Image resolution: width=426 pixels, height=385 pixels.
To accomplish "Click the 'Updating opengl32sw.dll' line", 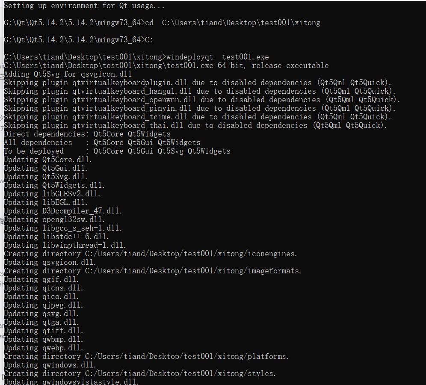I will coord(54,219).
